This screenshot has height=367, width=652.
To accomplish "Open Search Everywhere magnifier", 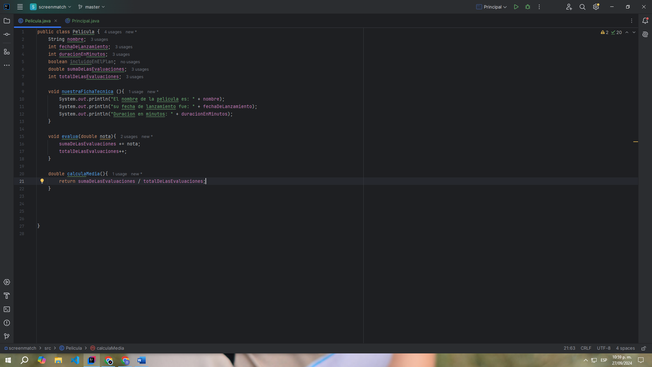I will [x=582, y=7].
